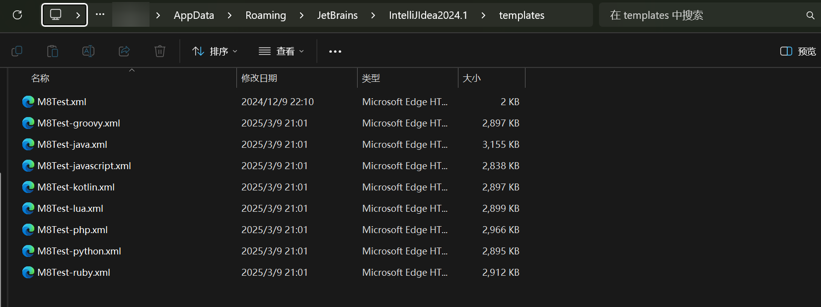Click Edge icon of M8Test-groovy.xml
The image size is (821, 307).
point(28,123)
